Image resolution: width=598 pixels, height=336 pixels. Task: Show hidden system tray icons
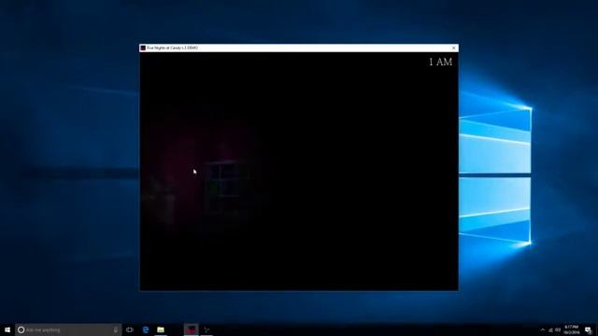click(543, 329)
